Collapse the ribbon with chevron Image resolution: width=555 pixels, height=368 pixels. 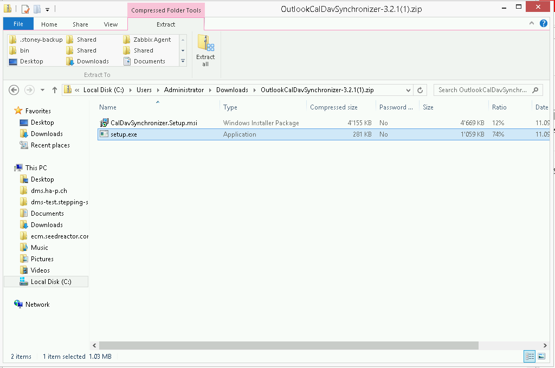coord(532,24)
